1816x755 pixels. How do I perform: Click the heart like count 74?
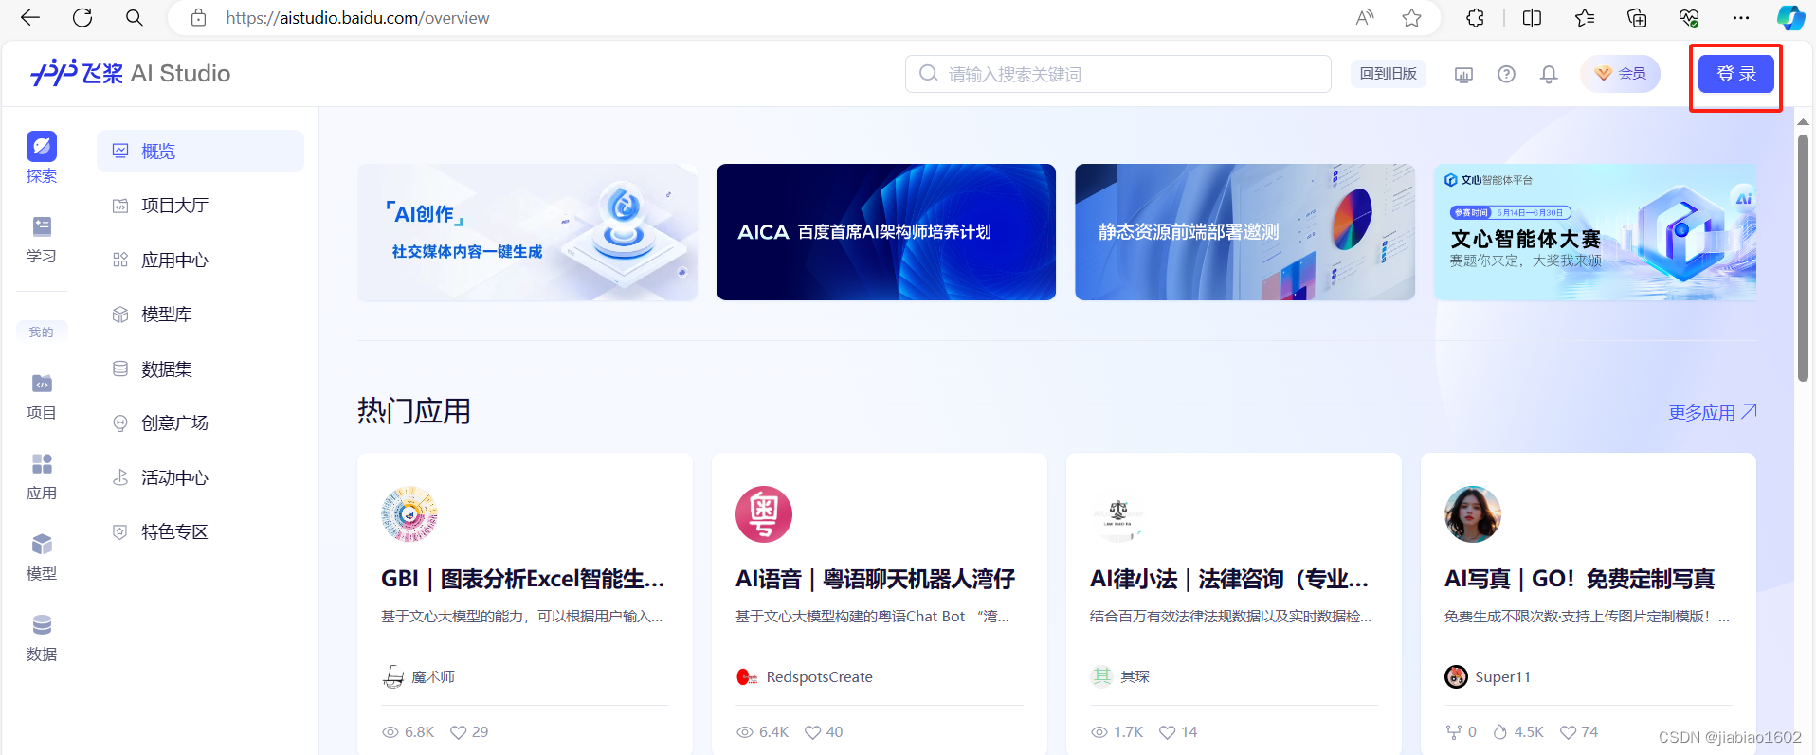[x=1579, y=732]
